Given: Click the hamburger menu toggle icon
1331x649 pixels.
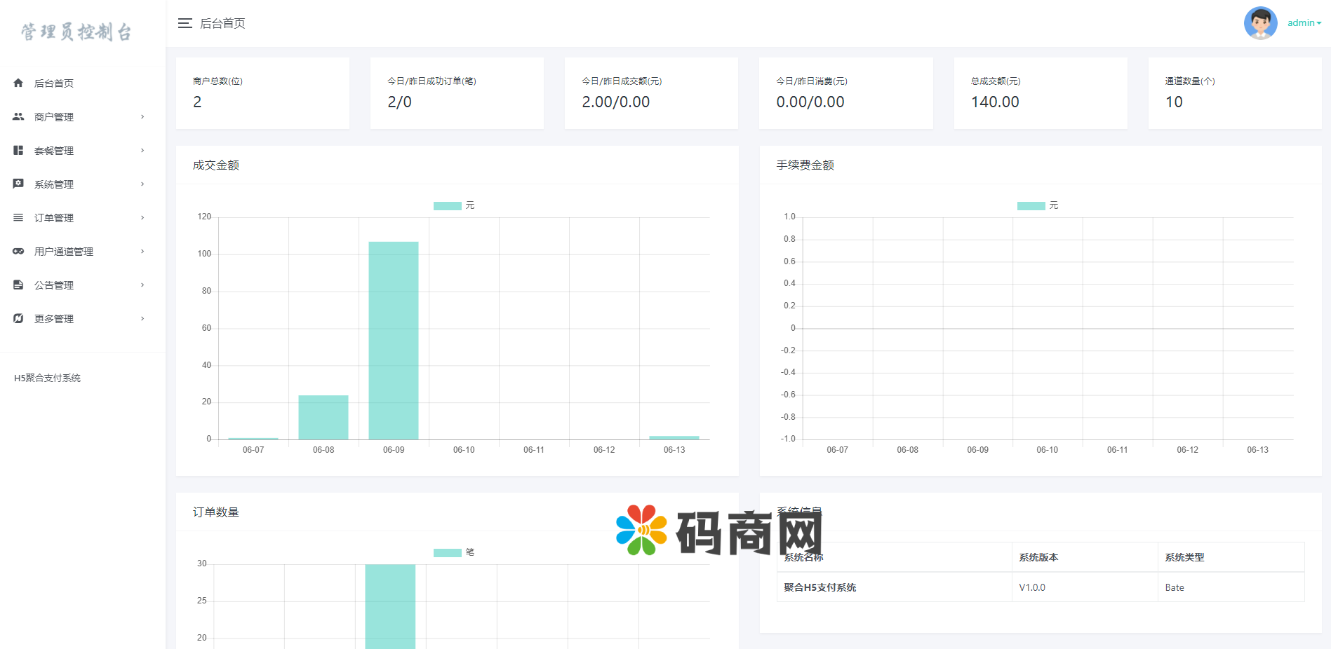Looking at the screenshot, I should point(185,24).
